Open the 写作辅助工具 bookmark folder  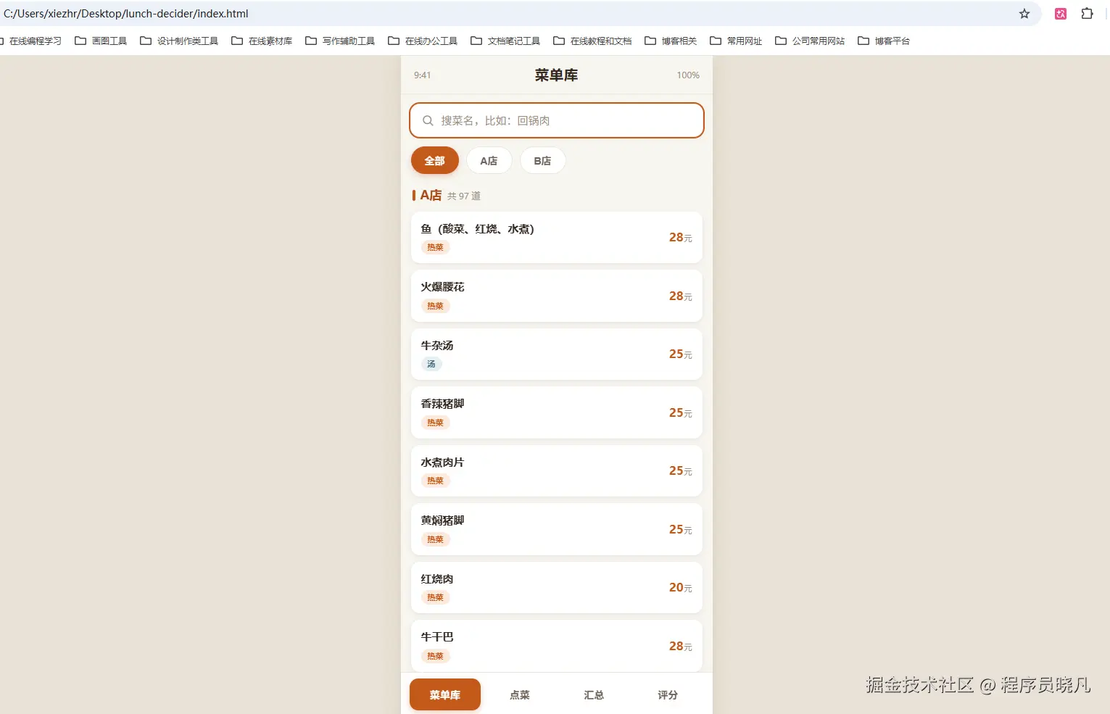pos(340,41)
